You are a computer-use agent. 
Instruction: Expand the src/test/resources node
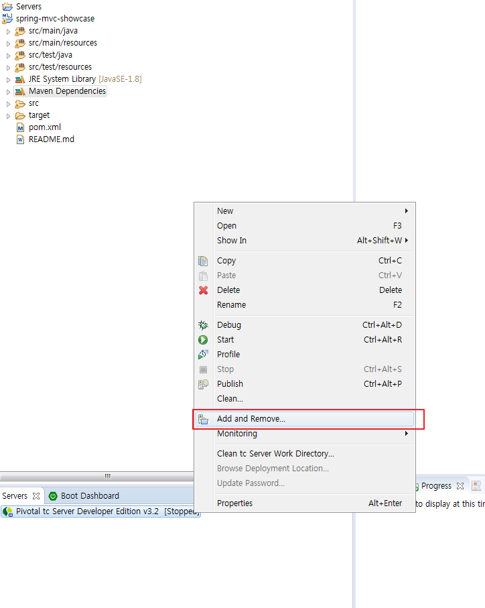(x=8, y=68)
